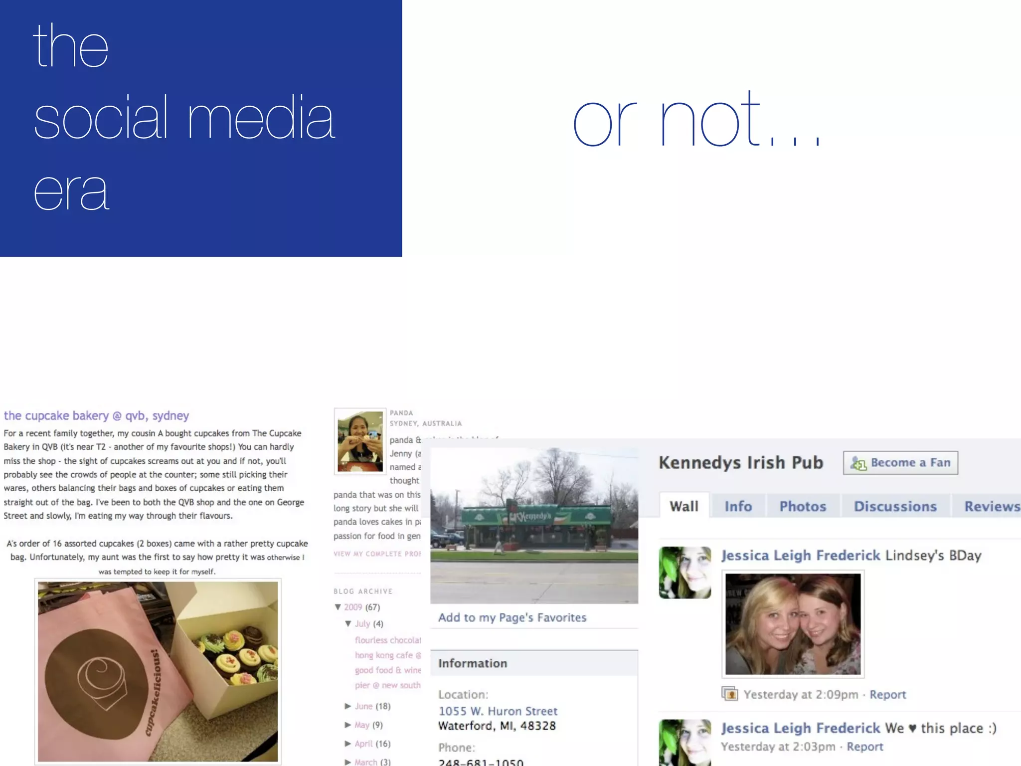Click the 'Waterford, MI, 48328' address text
This screenshot has width=1021, height=766.
pos(497,726)
